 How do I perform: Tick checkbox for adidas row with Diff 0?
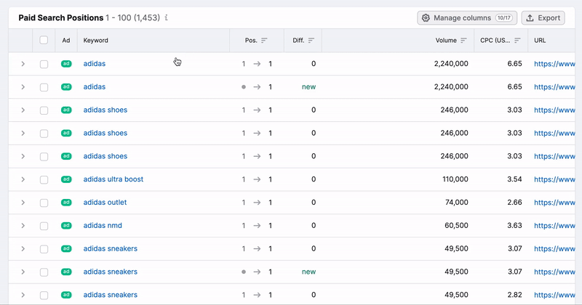(44, 64)
